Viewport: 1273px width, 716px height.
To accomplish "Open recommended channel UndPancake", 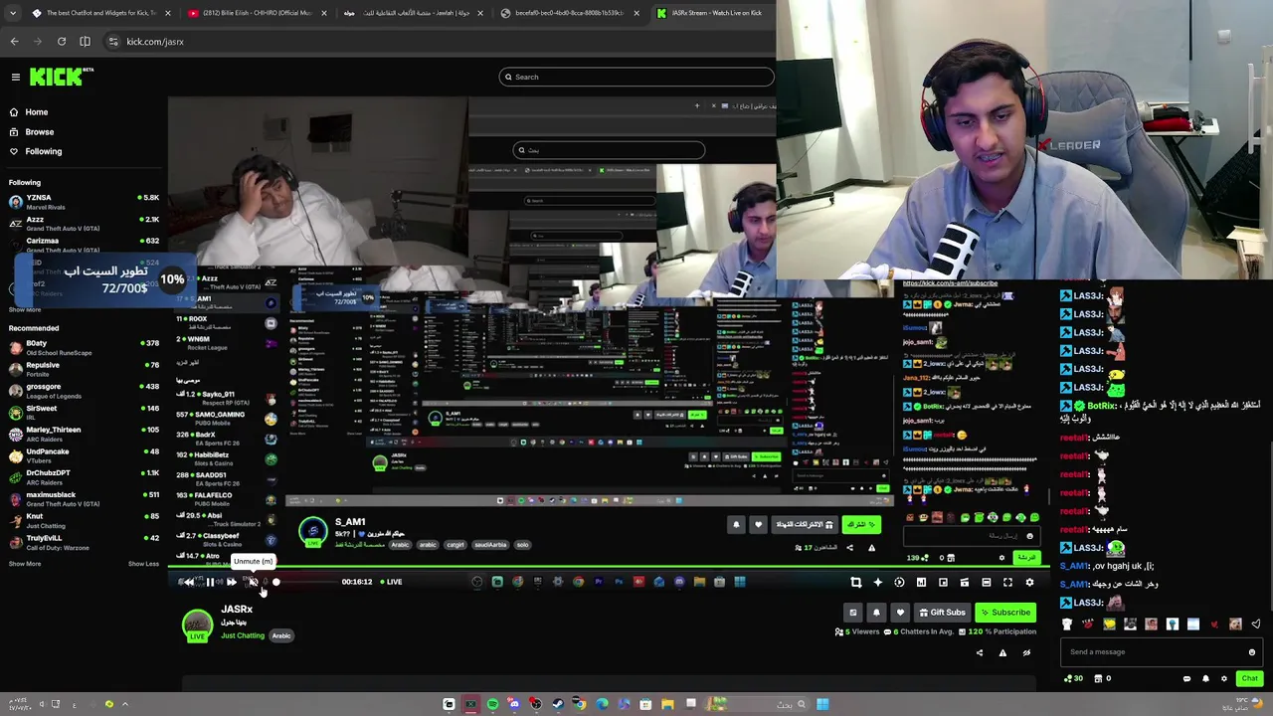I will point(84,455).
